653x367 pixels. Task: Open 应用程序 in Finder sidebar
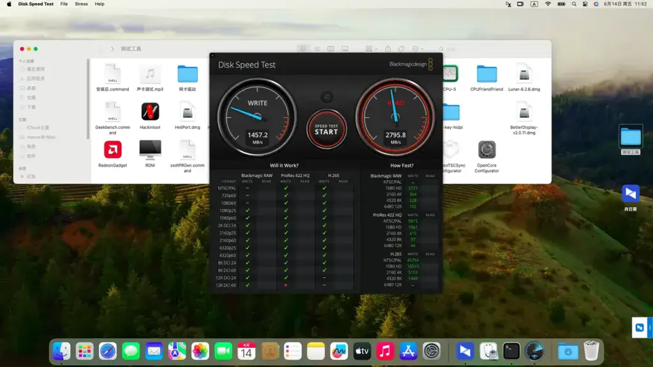coord(36,78)
